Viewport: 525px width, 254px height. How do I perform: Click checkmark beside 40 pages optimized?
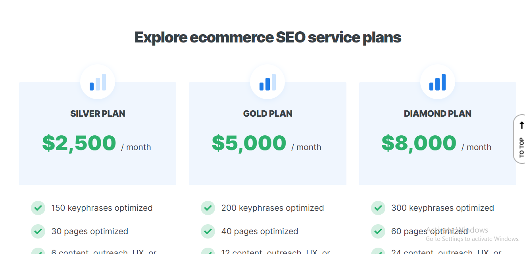208,231
